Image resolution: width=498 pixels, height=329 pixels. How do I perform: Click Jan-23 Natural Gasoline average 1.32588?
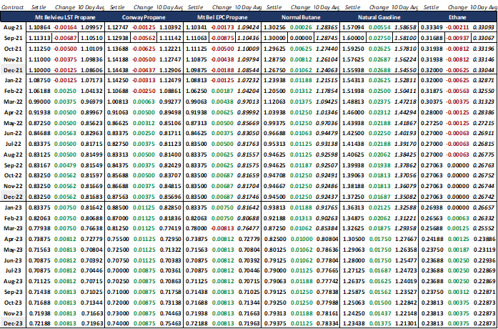coord(407,207)
